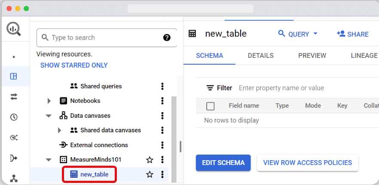Open Data canvases more options menu
Screen dimensions: 379x185
162,116
